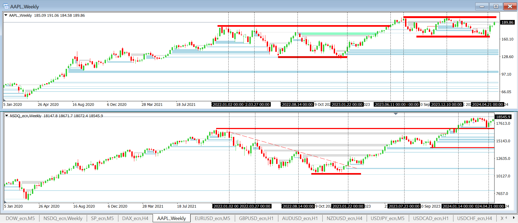Viewport: 518px width, 223px height.
Task: Click the 18 Jul 2021 label on AAPL time axis
Action: coord(186,104)
